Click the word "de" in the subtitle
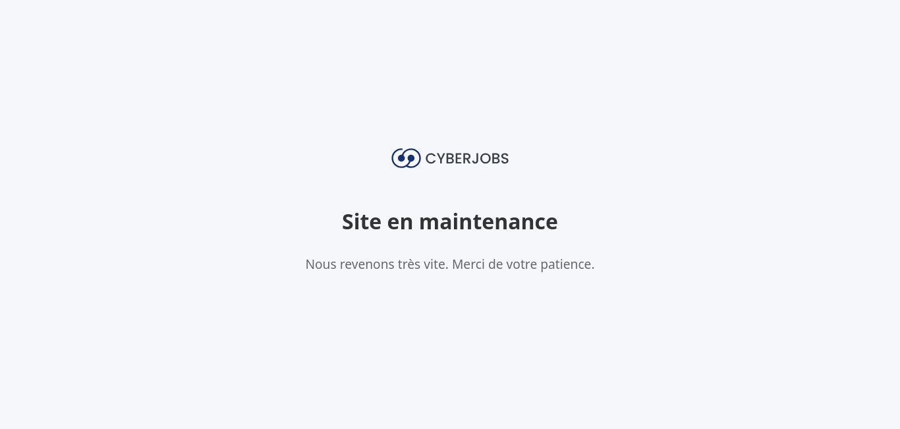 tap(495, 264)
